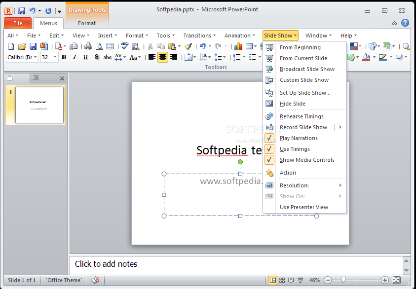This screenshot has width=416, height=289.
Task: Zoom in with the plus button
Action: point(385,280)
